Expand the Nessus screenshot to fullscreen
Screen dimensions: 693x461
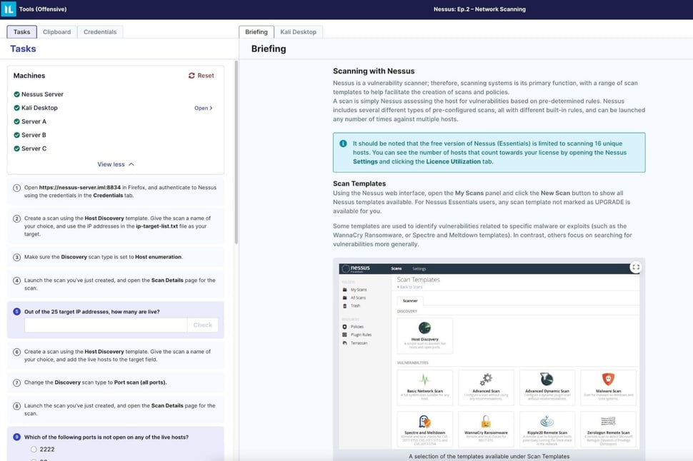click(x=636, y=267)
